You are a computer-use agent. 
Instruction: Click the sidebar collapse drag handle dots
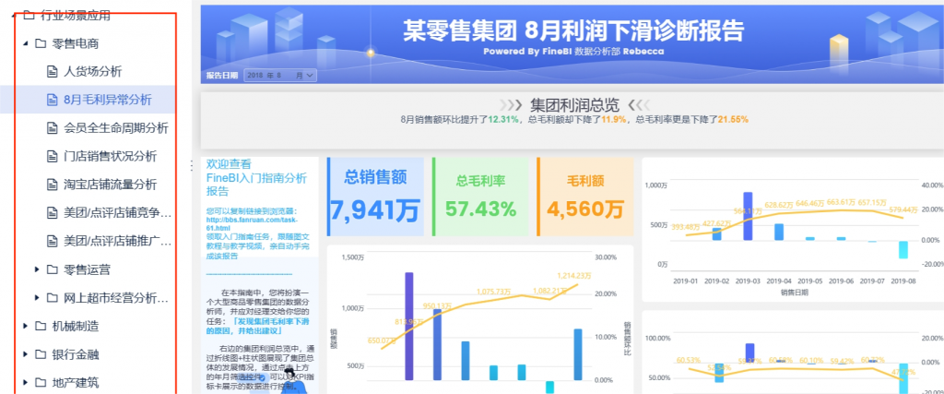coord(190,167)
